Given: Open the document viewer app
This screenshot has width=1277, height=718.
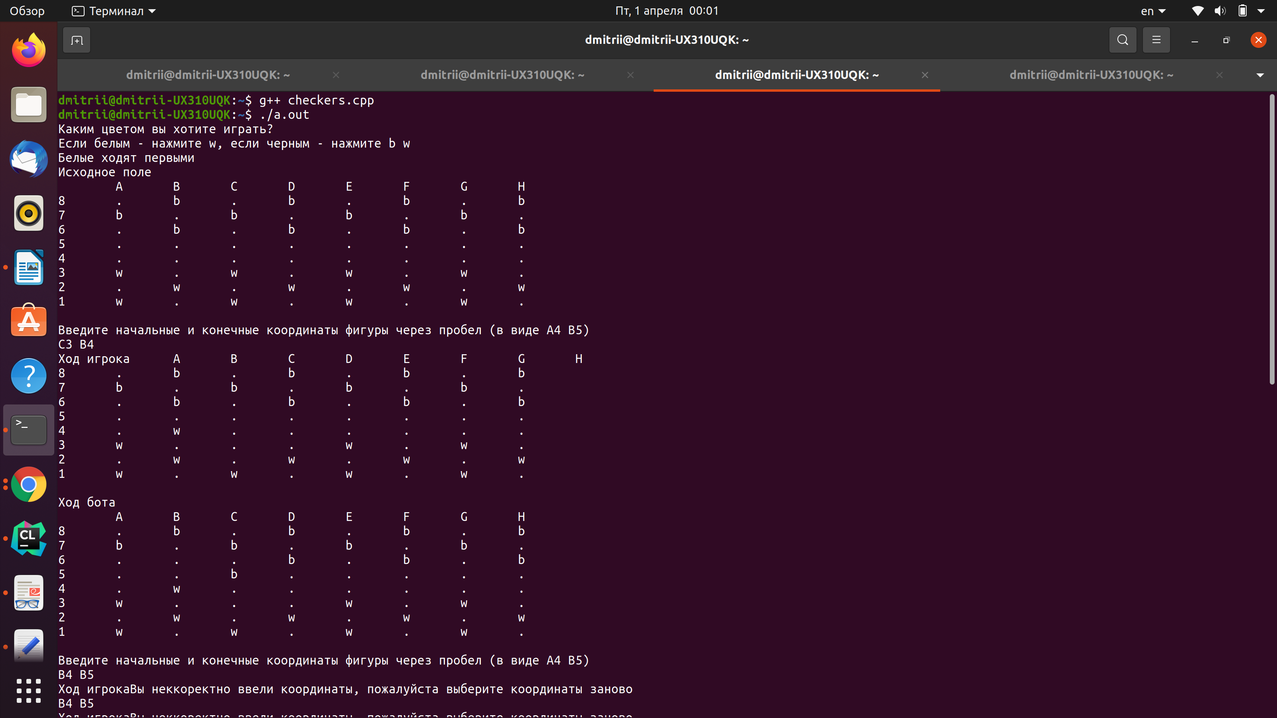Looking at the screenshot, I should coord(28,593).
